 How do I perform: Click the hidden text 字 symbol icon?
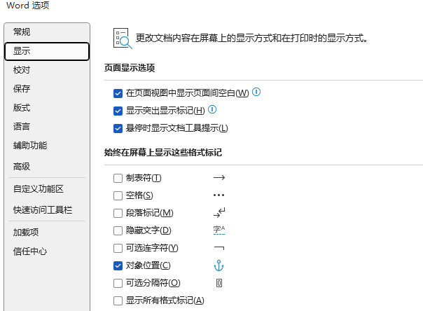point(219,230)
